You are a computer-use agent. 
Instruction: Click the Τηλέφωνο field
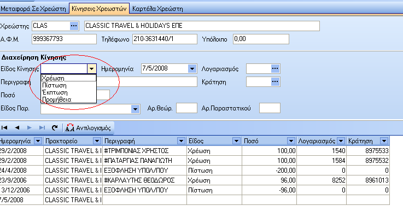pyautogui.click(x=165, y=39)
